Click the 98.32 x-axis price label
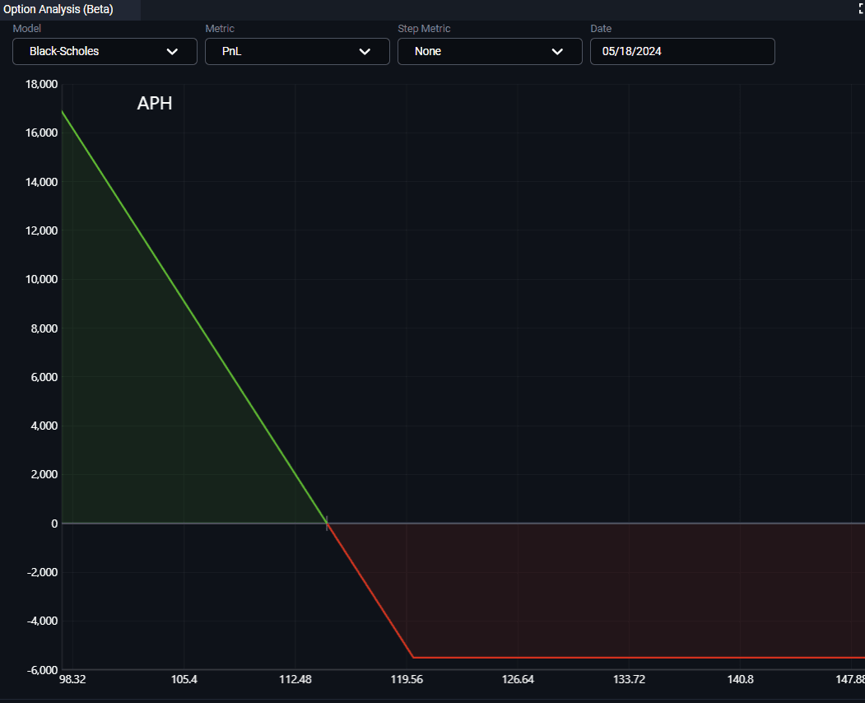 tap(72, 679)
